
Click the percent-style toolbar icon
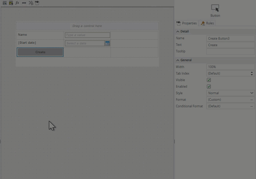31,3
